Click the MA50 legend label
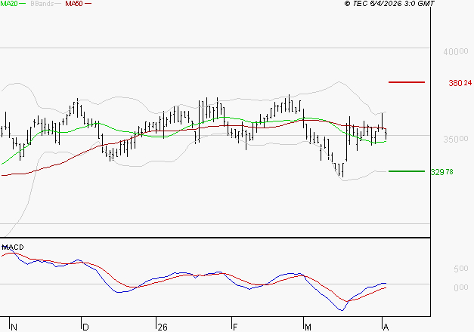Viewport: 474px width, 332px height. pyautogui.click(x=74, y=4)
